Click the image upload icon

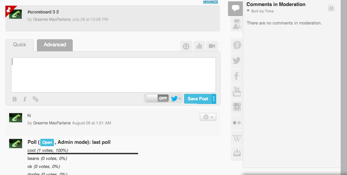pos(186,46)
